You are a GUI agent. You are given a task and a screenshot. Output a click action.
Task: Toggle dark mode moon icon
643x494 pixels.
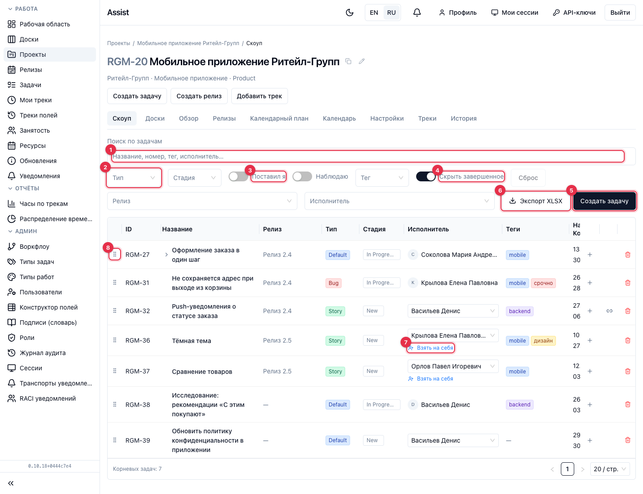350,13
